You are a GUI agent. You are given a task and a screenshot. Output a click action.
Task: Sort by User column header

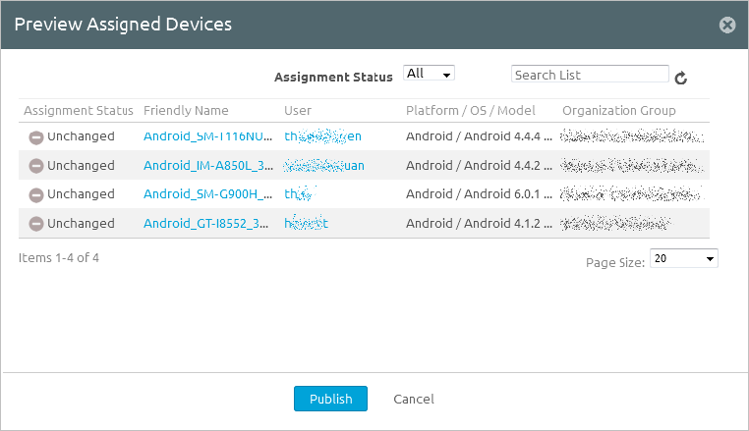(x=298, y=110)
